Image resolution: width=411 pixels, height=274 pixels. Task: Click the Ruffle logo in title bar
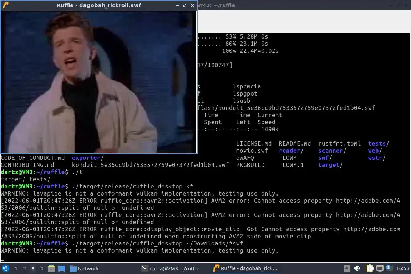click(5, 5)
